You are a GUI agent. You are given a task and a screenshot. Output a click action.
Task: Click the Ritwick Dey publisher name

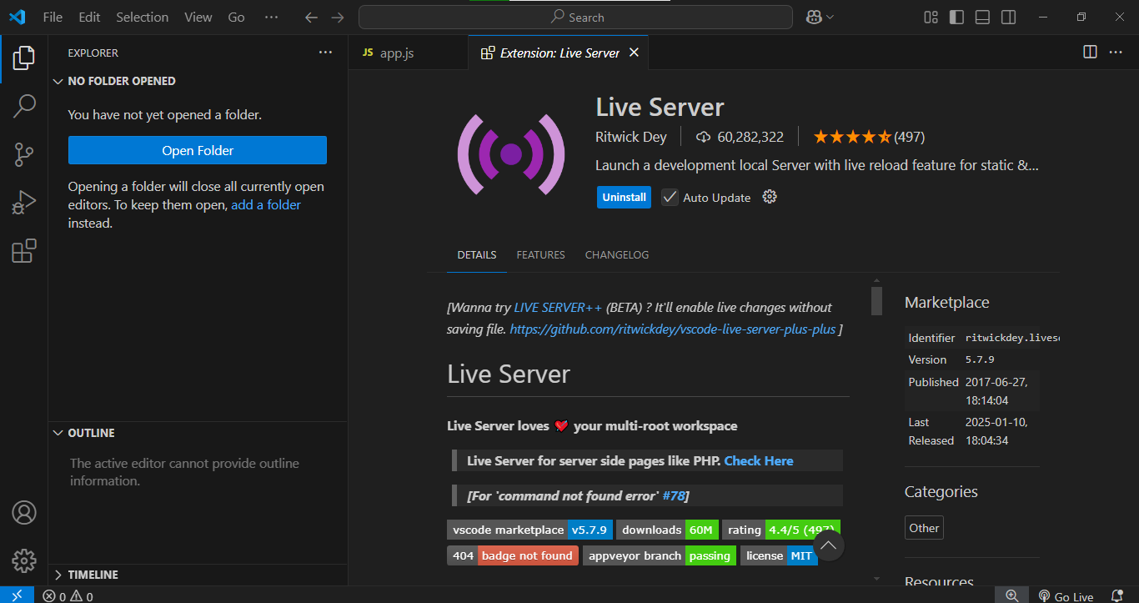pos(630,137)
